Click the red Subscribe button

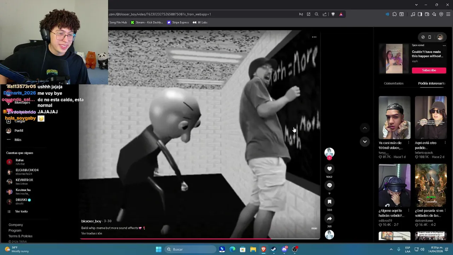(x=429, y=70)
